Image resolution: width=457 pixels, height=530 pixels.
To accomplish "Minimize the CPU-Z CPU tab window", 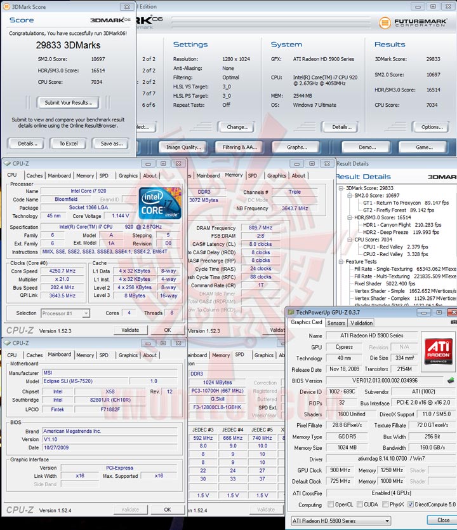I will (x=148, y=163).
